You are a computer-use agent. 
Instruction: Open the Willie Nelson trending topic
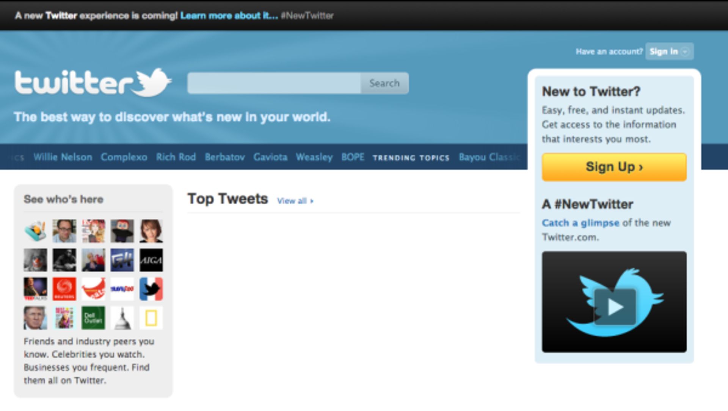pos(63,157)
